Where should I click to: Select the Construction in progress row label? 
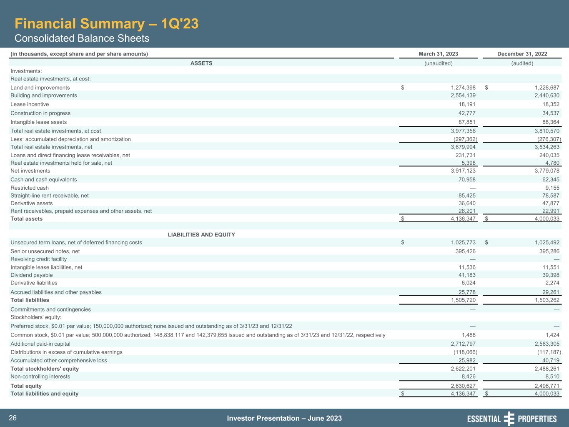point(40,113)
